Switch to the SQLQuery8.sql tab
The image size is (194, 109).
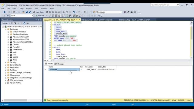tap(135, 20)
